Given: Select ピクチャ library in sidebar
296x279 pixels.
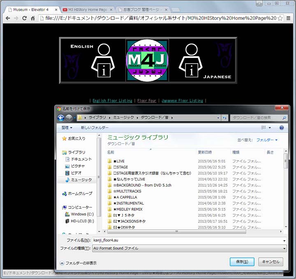Looking at the screenshot, I should (75, 166).
